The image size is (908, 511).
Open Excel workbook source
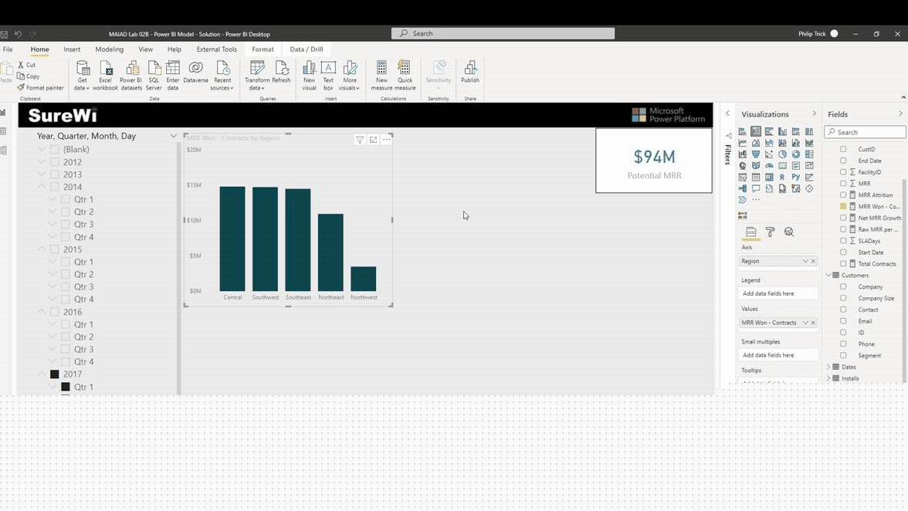(x=105, y=75)
